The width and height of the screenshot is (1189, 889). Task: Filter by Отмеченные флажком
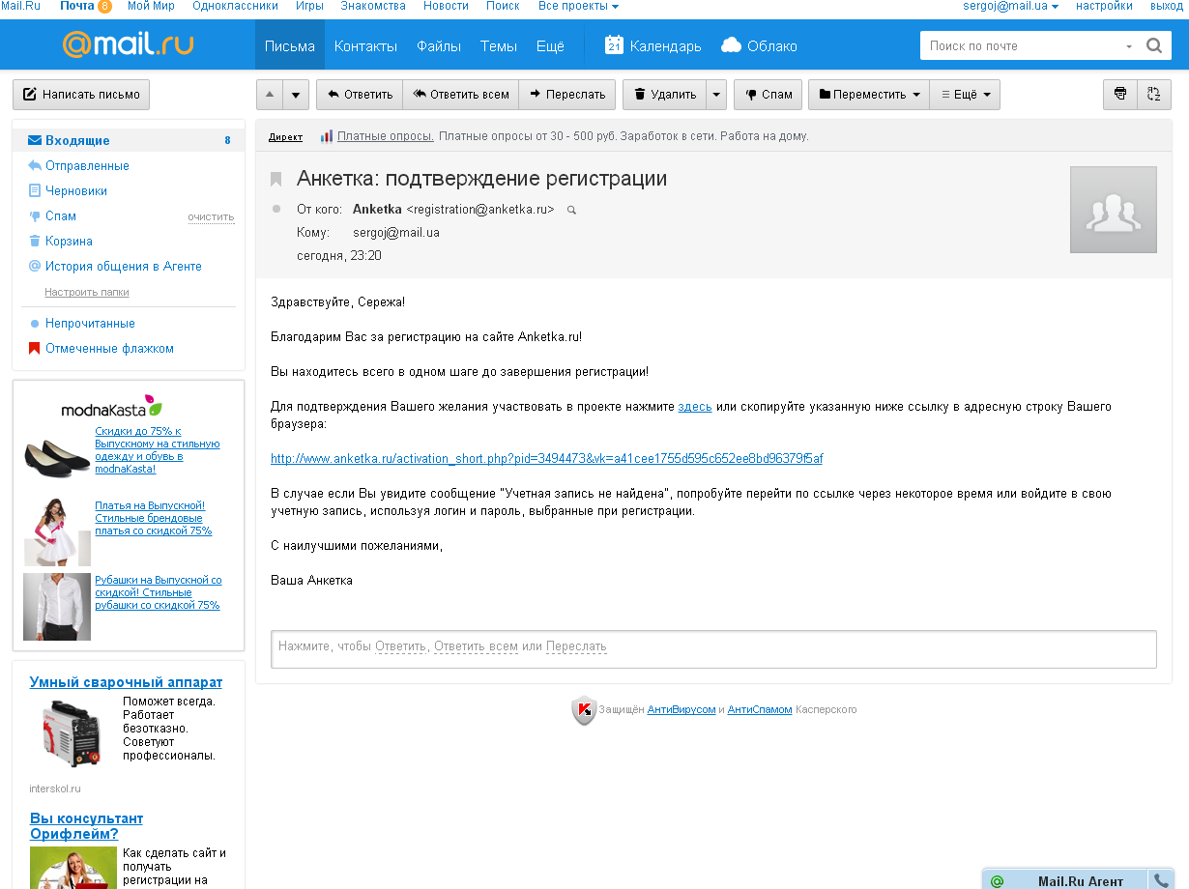[109, 348]
